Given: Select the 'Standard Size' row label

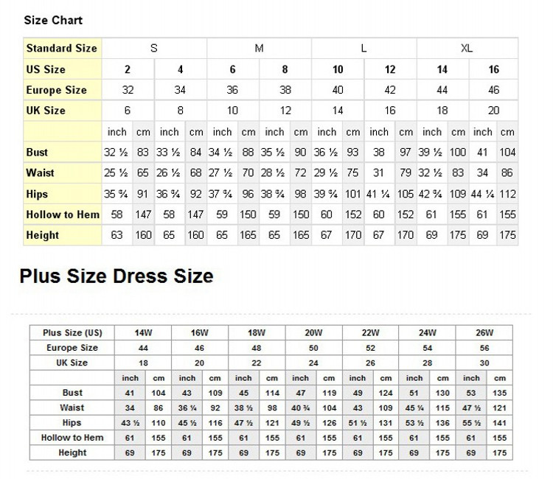Looking at the screenshot, I should click(61, 49).
